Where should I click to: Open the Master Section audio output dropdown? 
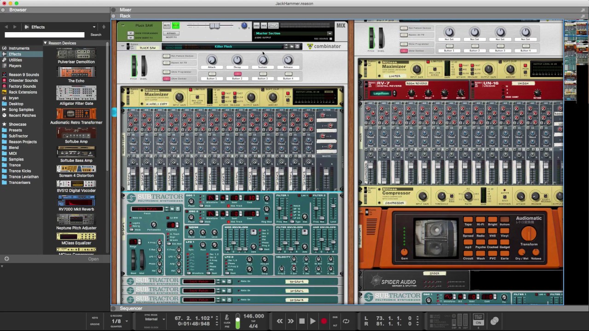[329, 34]
